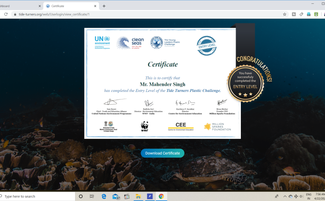The image size is (325, 201).
Task: Open the People icon in the system tray
Action: coord(277,196)
